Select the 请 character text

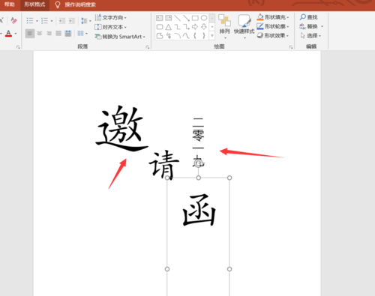[x=164, y=164]
